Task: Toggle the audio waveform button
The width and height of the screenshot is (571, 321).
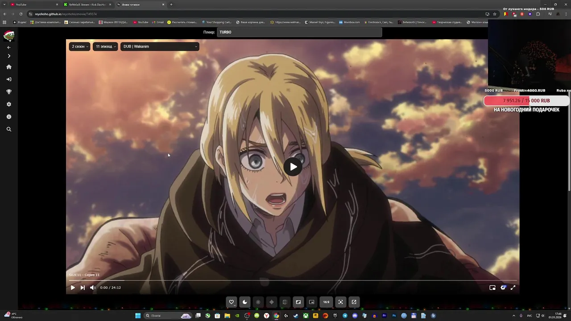Action: (x=271, y=302)
